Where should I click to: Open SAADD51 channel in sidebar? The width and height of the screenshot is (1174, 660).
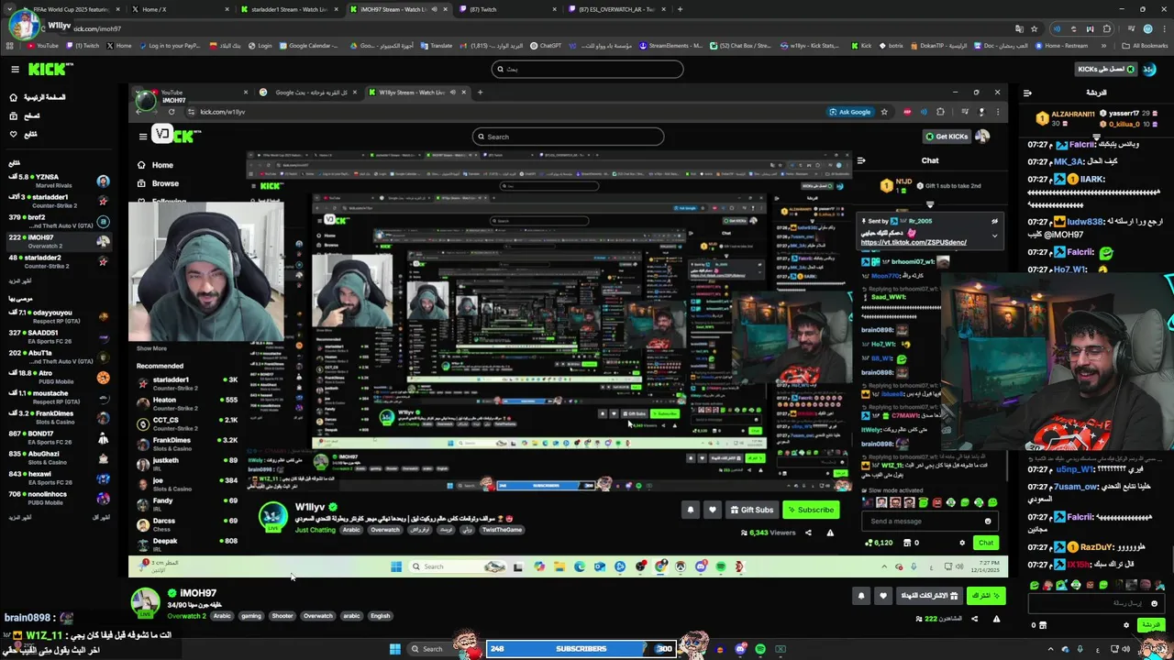(59, 336)
